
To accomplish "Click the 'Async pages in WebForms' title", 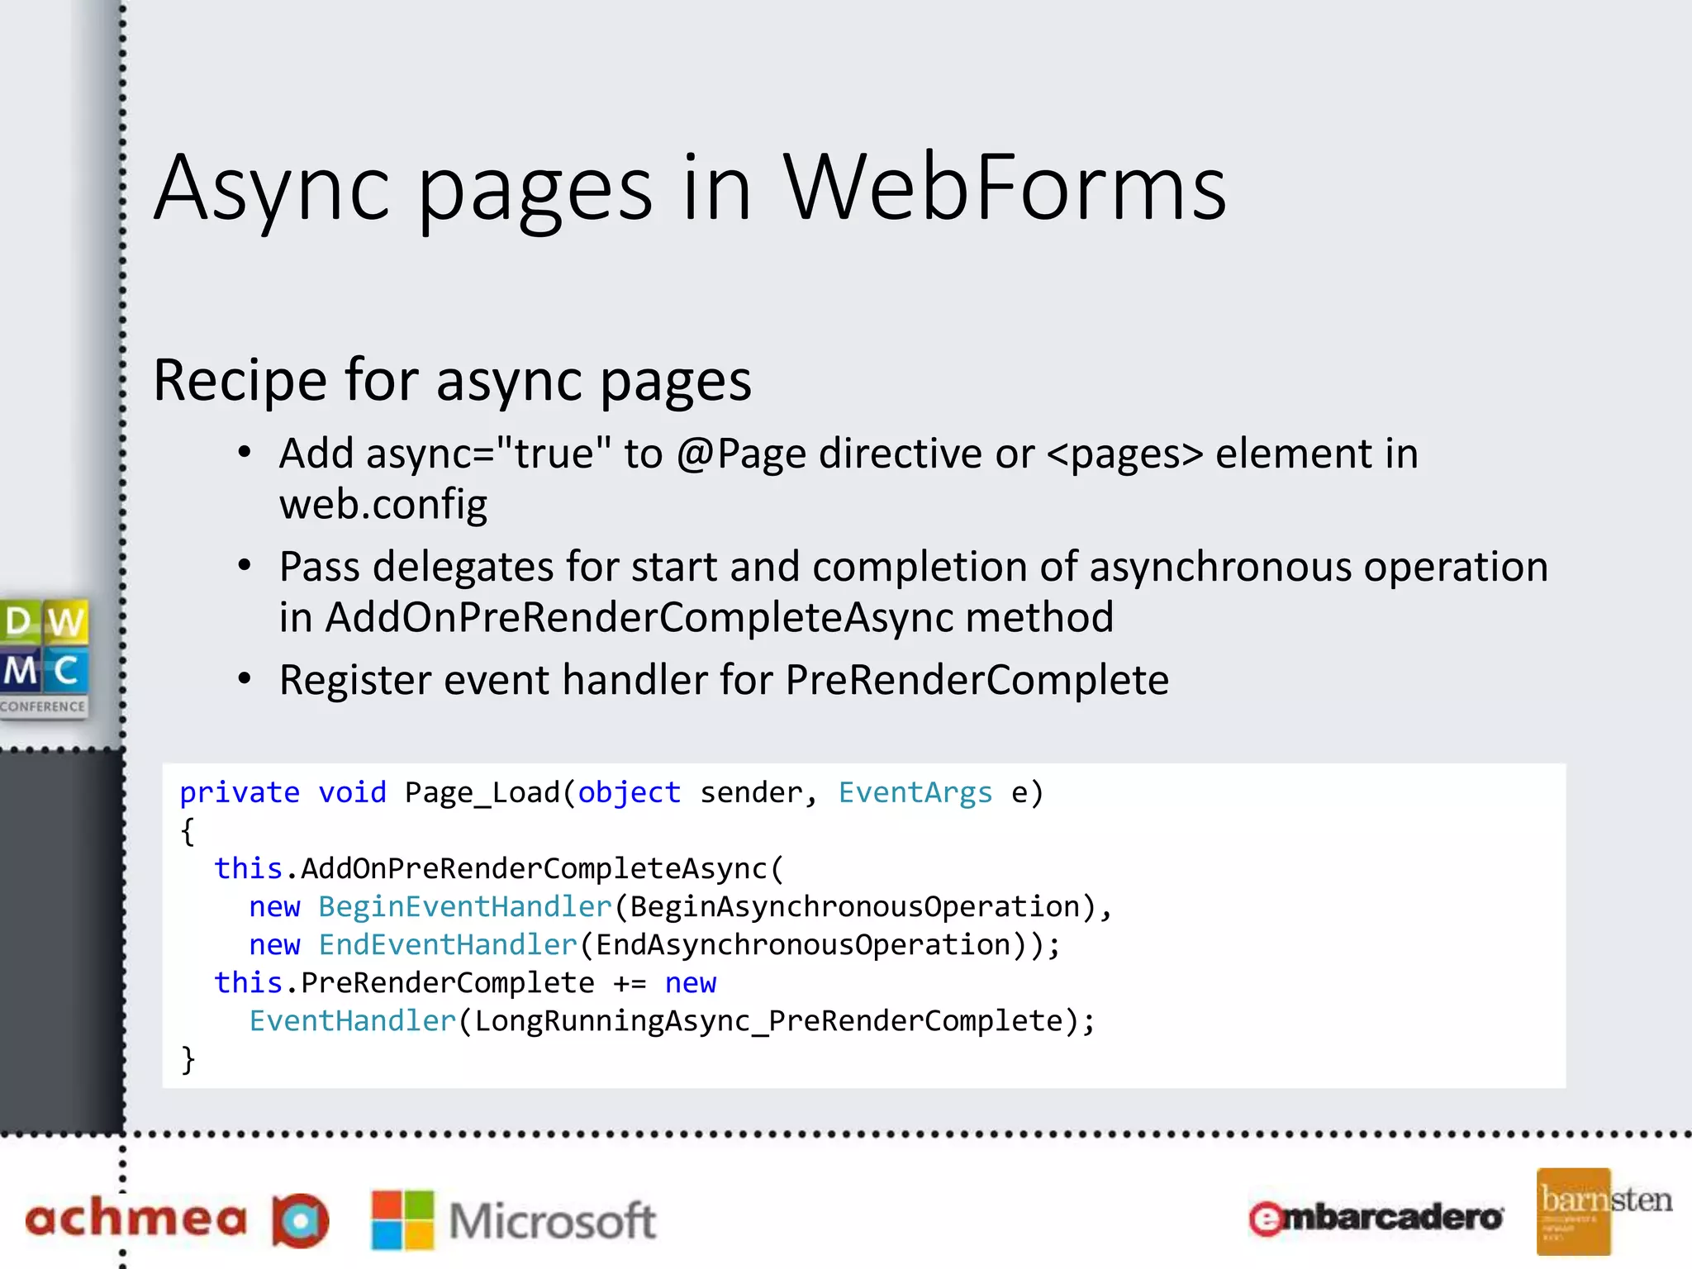I will (690, 188).
